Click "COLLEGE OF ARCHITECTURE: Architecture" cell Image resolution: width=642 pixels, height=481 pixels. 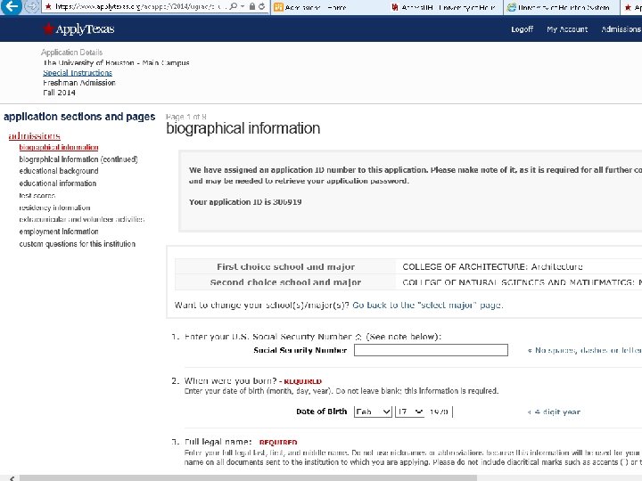point(492,266)
